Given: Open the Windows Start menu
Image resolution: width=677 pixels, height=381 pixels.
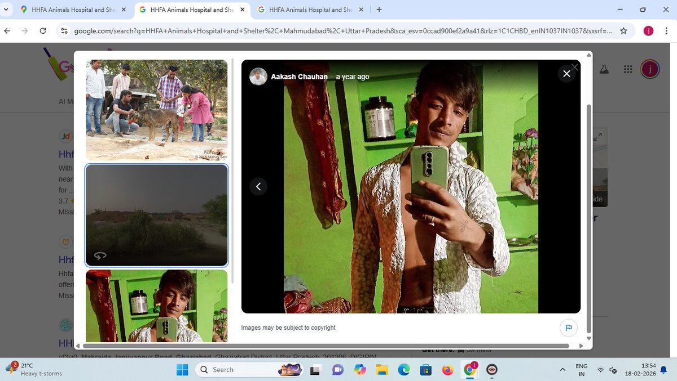Looking at the screenshot, I should coord(182,370).
